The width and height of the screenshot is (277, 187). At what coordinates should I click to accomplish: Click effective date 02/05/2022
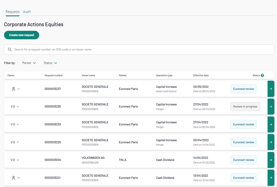click(201, 87)
